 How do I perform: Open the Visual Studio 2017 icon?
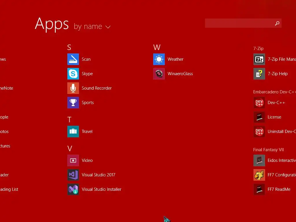pyautogui.click(x=73, y=175)
